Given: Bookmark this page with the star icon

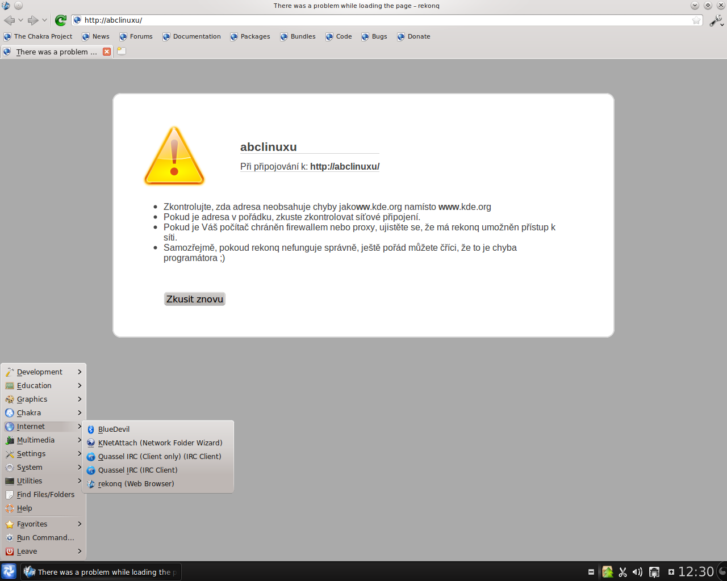Looking at the screenshot, I should point(696,20).
